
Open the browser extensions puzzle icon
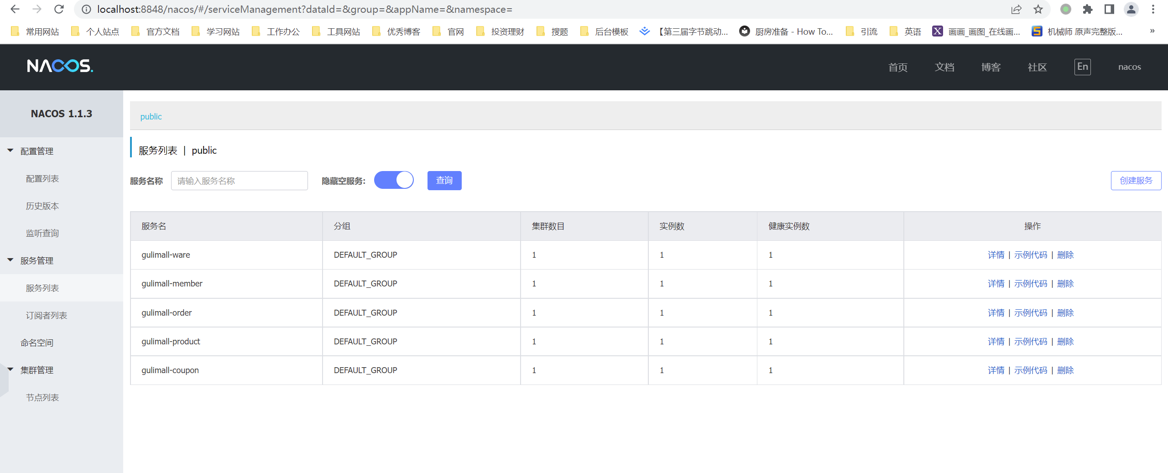click(x=1087, y=9)
